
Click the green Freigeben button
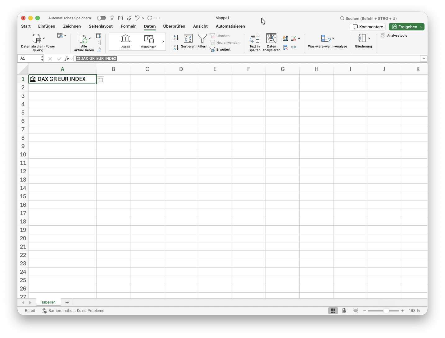tap(406, 27)
